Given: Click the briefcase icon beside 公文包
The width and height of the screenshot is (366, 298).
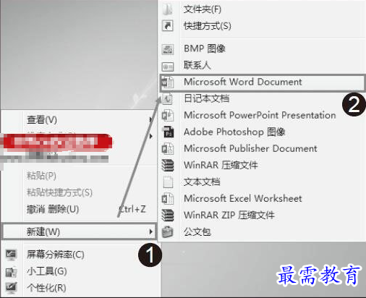Looking at the screenshot, I should click(x=167, y=232).
